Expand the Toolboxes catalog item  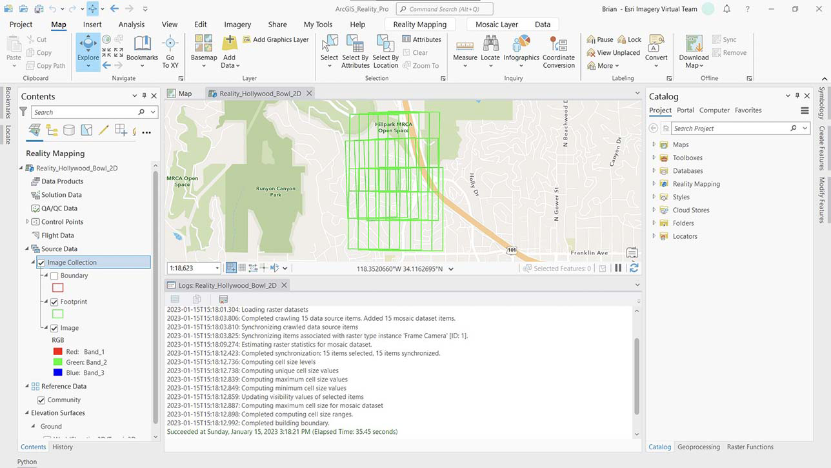[654, 158]
